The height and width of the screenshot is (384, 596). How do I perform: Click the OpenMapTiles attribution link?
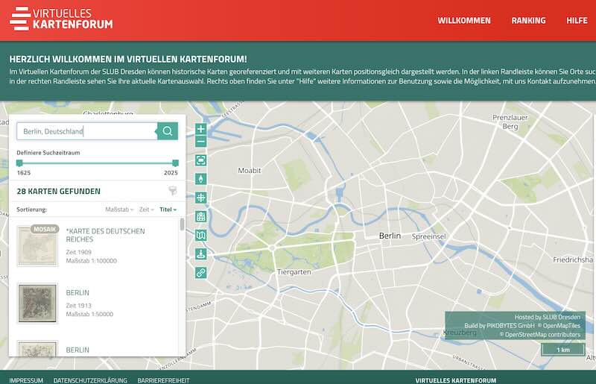562,326
